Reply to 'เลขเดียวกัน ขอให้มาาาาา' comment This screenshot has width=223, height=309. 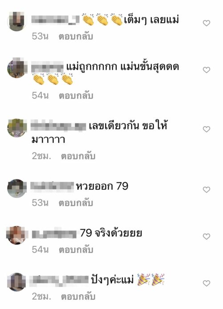click(x=78, y=156)
